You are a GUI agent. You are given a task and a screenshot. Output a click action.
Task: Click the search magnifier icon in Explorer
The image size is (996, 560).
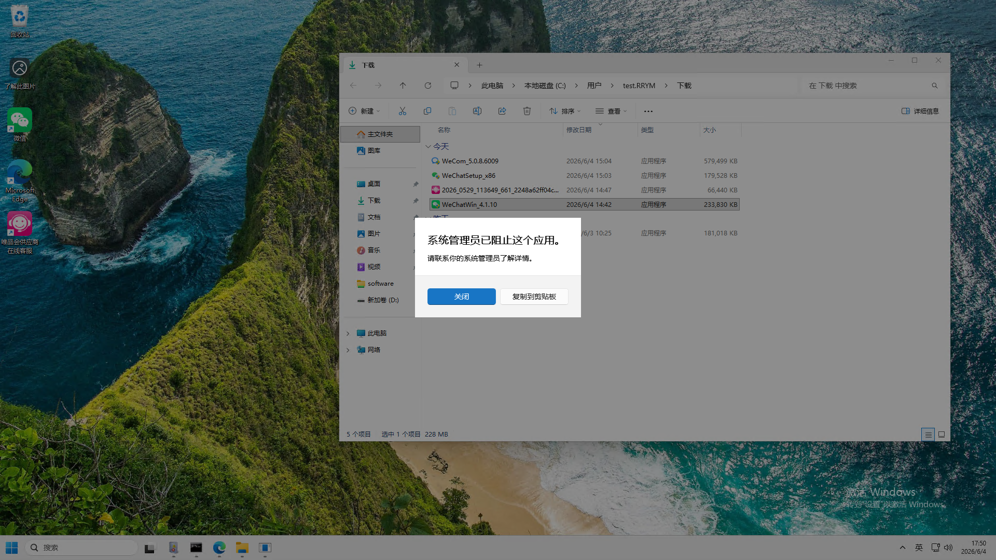click(935, 86)
